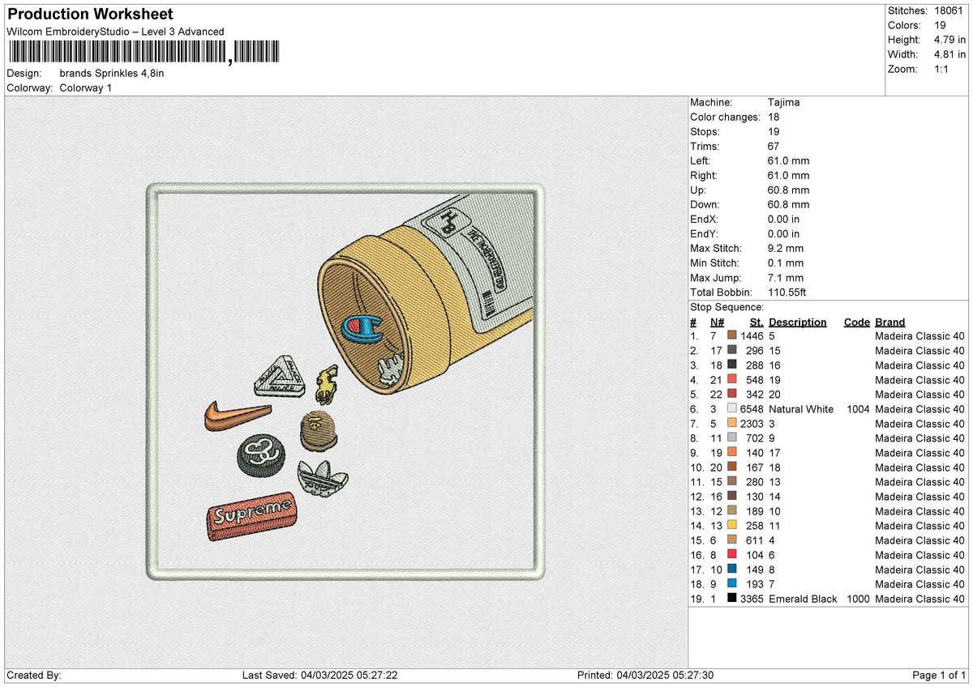Screen dimensions: 973x687
Task: Click the orange-yellow swatch in stop 7
Action: 732,424
